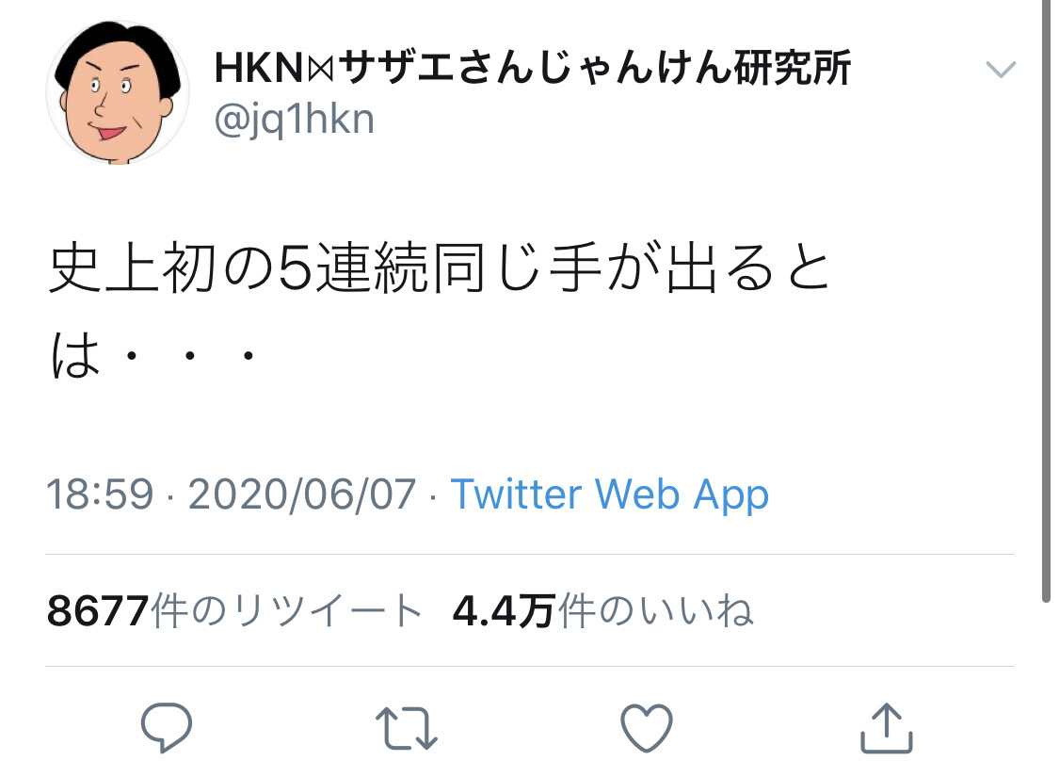1059x777 pixels.
Task: Click the 18:59 timestamp
Action: (100, 494)
